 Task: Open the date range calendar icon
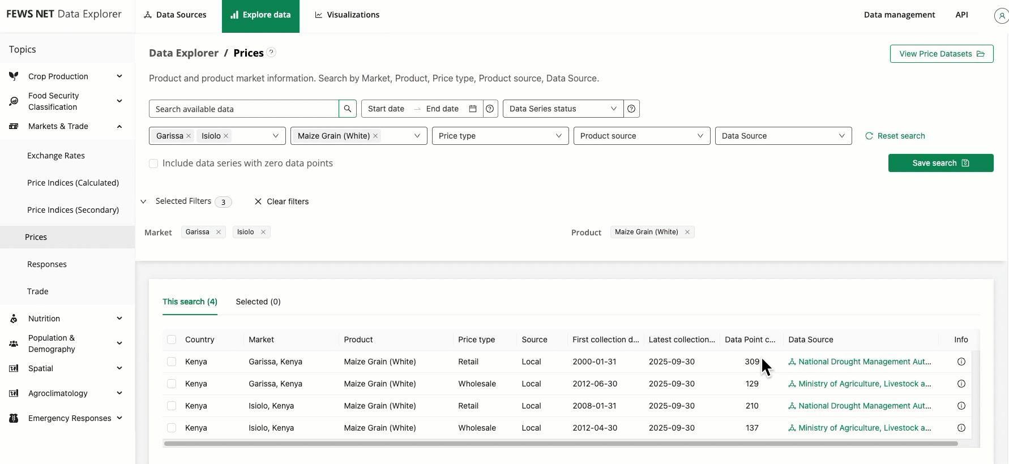(x=473, y=109)
